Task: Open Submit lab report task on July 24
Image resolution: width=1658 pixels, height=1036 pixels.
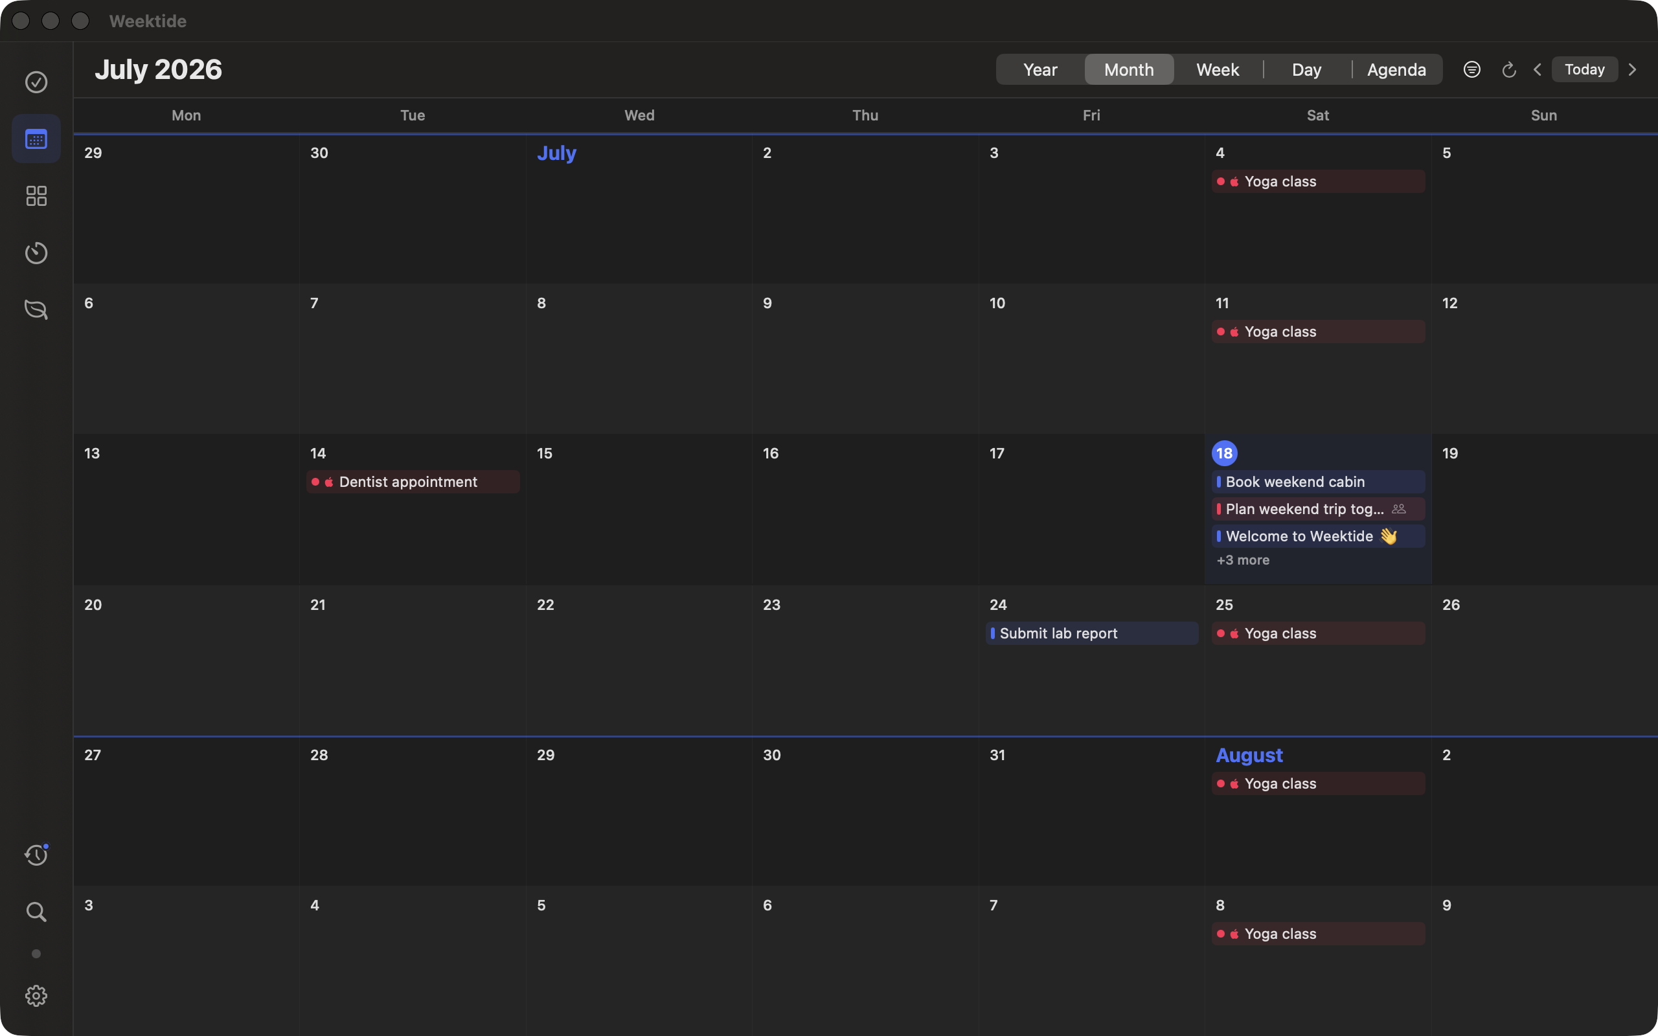Action: pyautogui.click(x=1092, y=633)
